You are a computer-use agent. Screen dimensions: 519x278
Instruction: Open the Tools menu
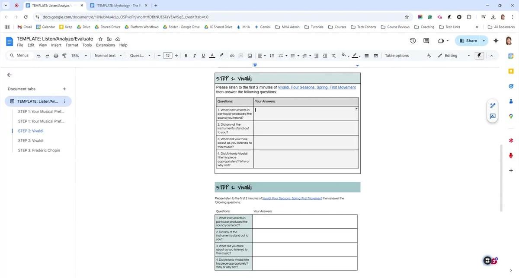pos(87,45)
